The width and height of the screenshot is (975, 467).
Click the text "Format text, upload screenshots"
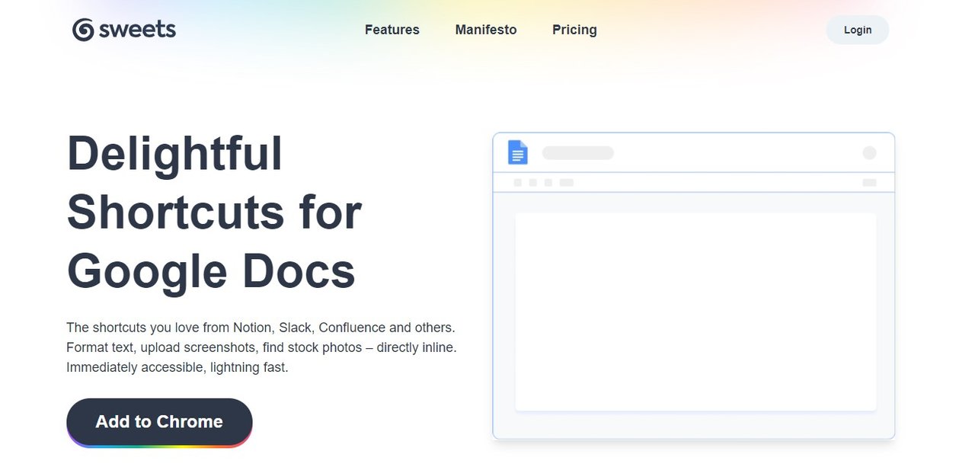(x=161, y=347)
